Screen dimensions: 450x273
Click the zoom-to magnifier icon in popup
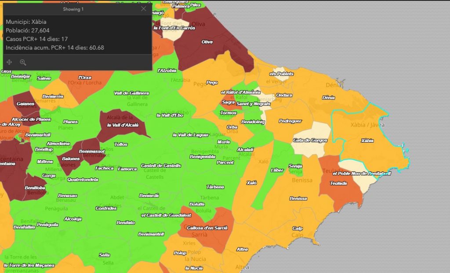point(23,63)
